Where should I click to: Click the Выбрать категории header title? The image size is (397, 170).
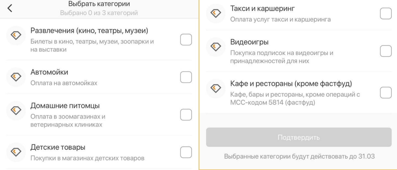[99, 4]
